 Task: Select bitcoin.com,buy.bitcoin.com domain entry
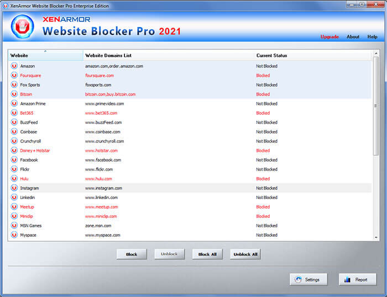[x=110, y=94]
